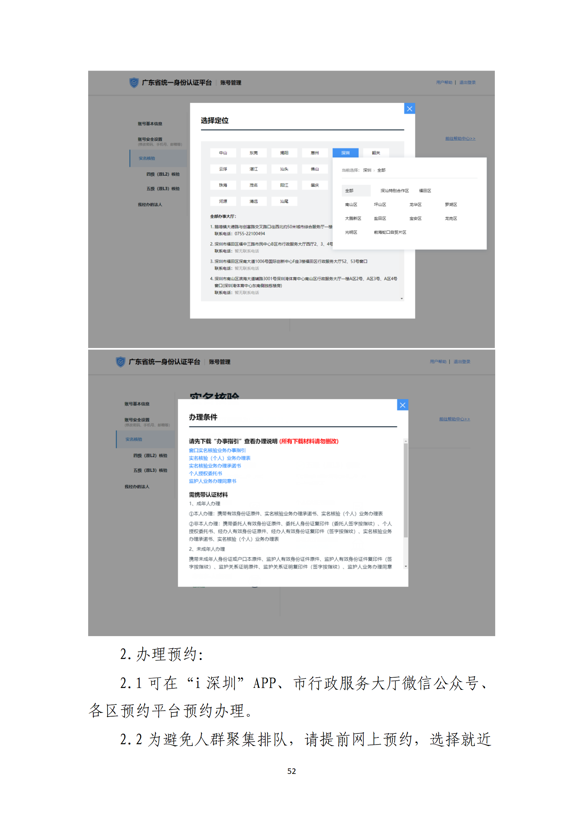Download 实名核验（个人）业务办理表 link
Image resolution: width=583 pixels, height=825 pixels.
220,458
